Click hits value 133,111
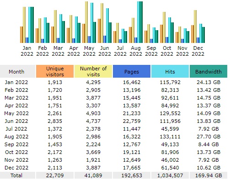The image size is (230, 180). pyautogui.click(x=170, y=137)
